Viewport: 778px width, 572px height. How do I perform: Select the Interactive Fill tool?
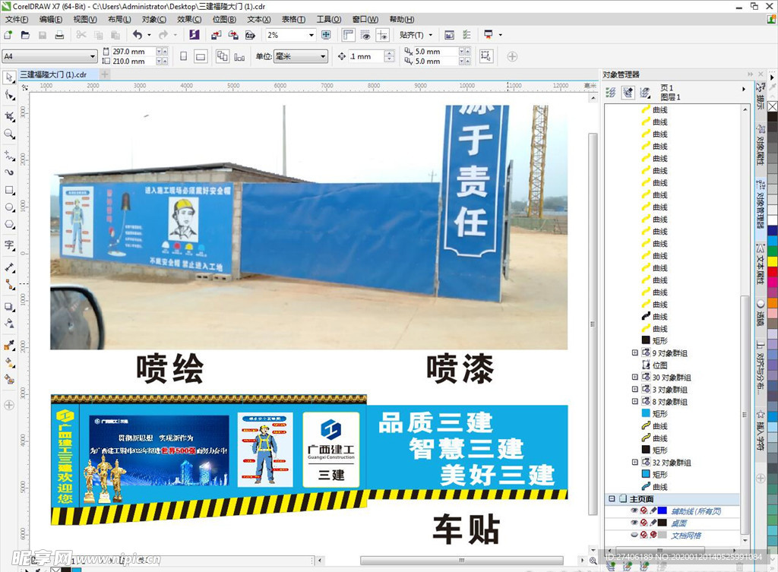point(9,362)
